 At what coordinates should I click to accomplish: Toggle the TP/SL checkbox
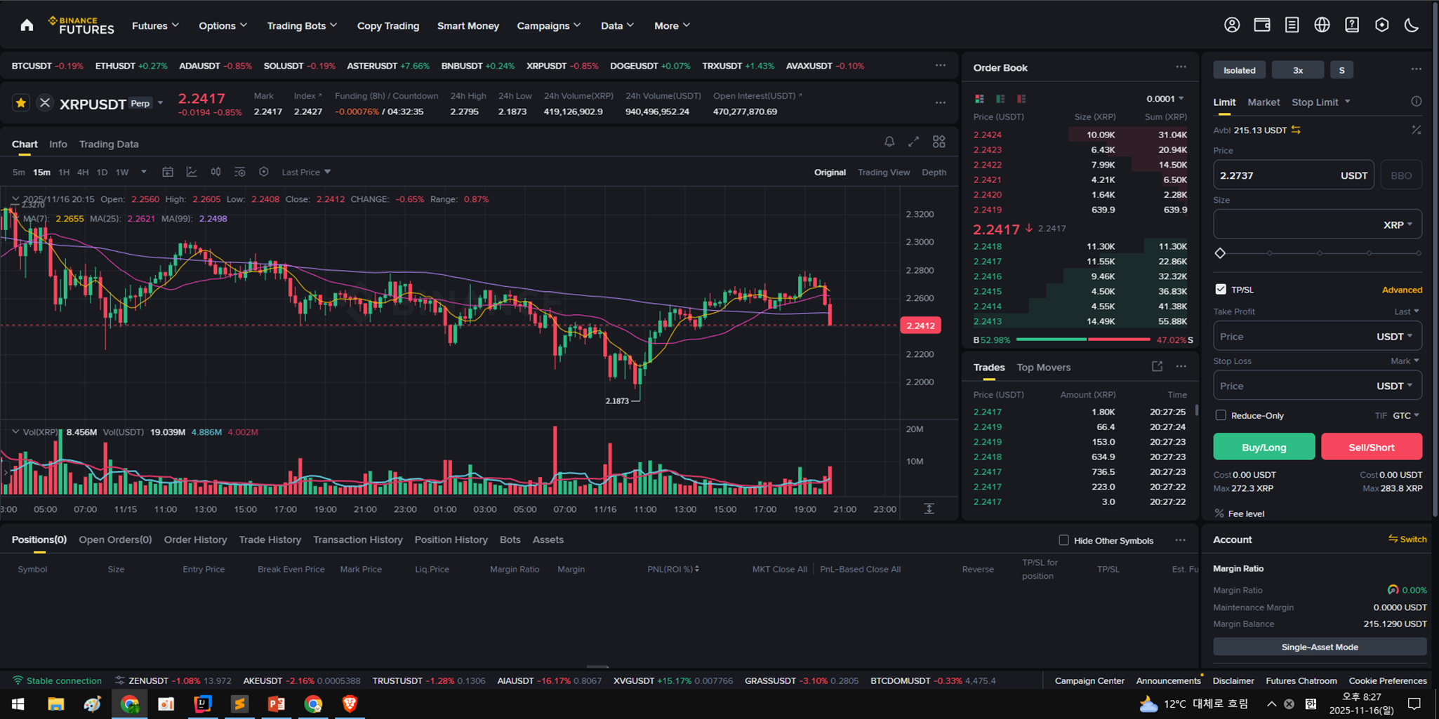click(1221, 289)
